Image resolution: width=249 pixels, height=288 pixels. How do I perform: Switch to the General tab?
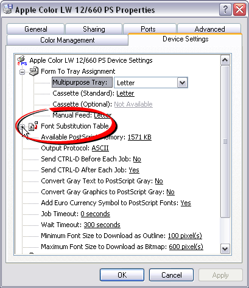click(36, 29)
